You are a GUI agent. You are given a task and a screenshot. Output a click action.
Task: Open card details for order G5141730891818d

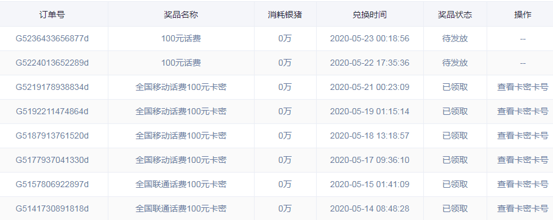tap(523, 208)
